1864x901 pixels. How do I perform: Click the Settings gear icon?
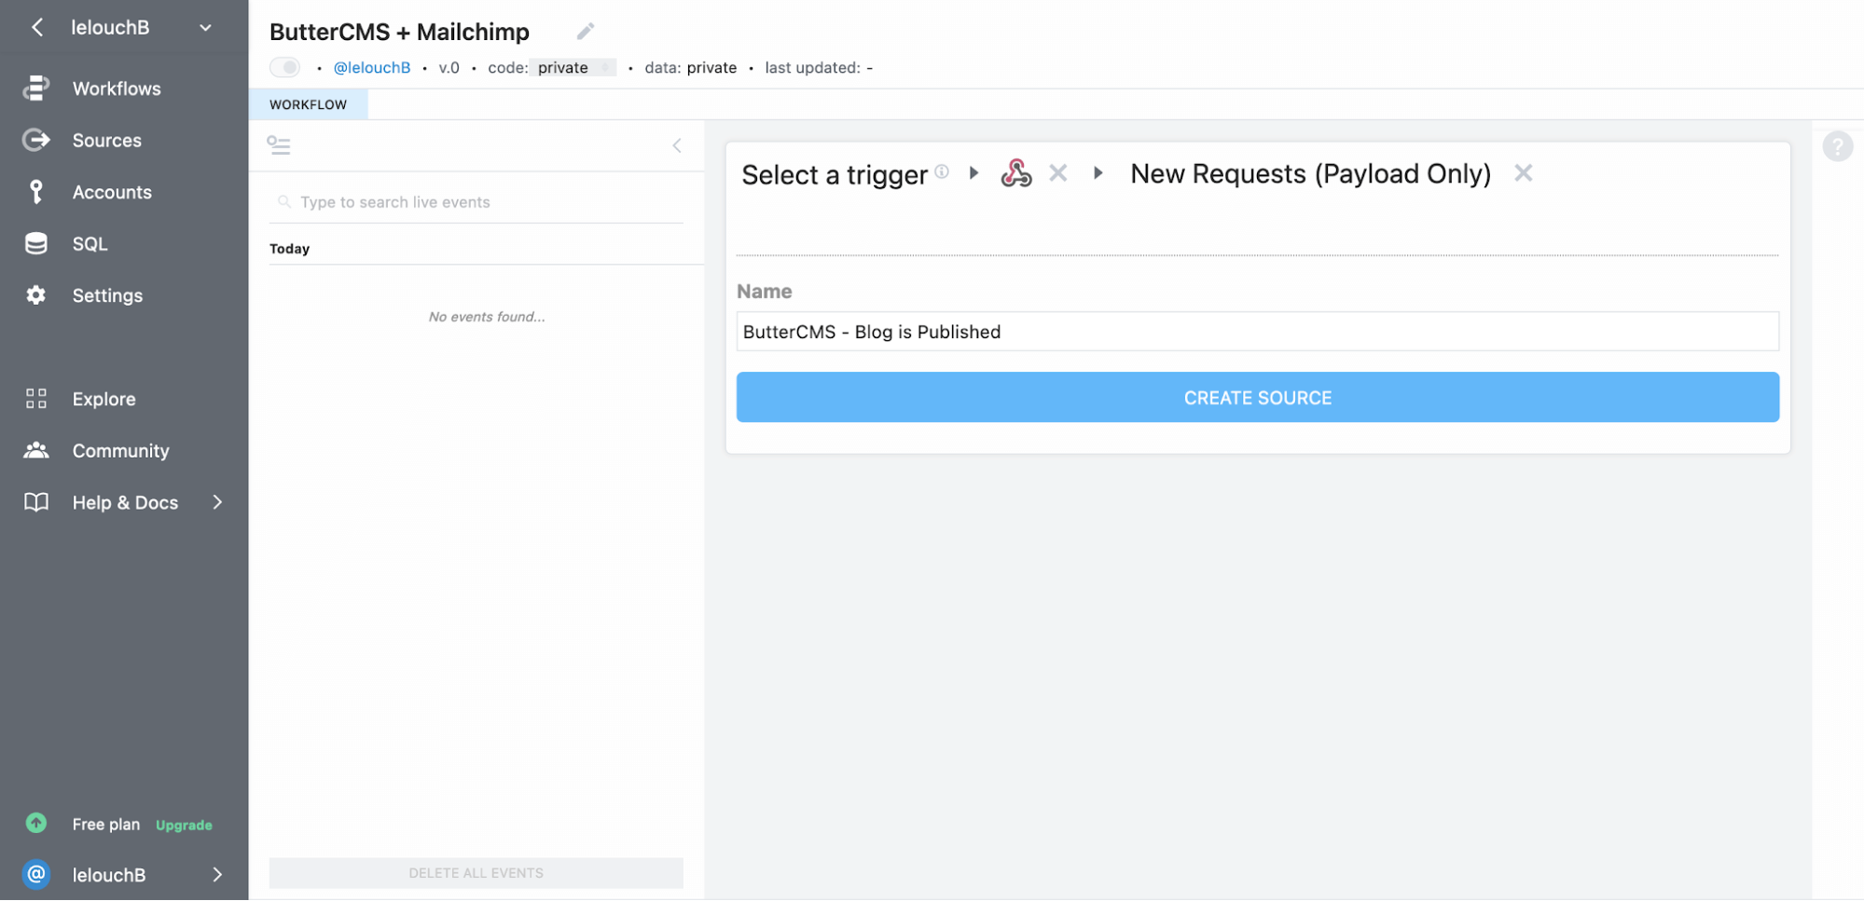click(x=35, y=295)
